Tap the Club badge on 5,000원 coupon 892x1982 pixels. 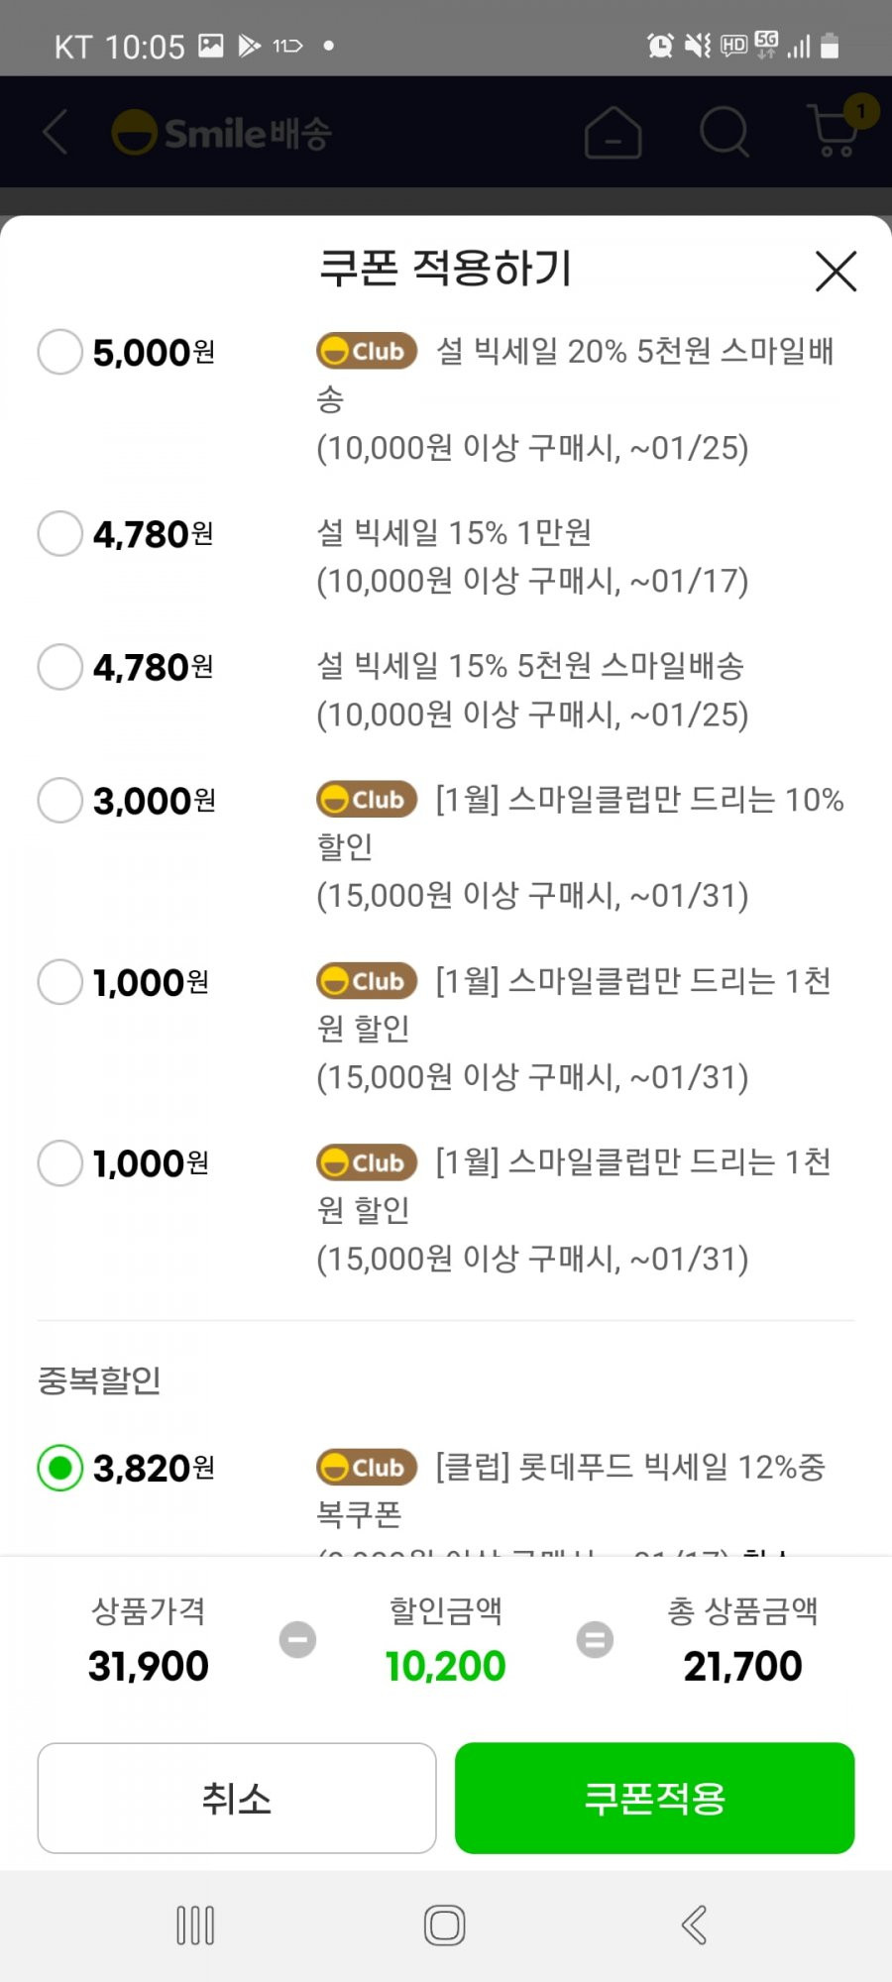point(366,351)
